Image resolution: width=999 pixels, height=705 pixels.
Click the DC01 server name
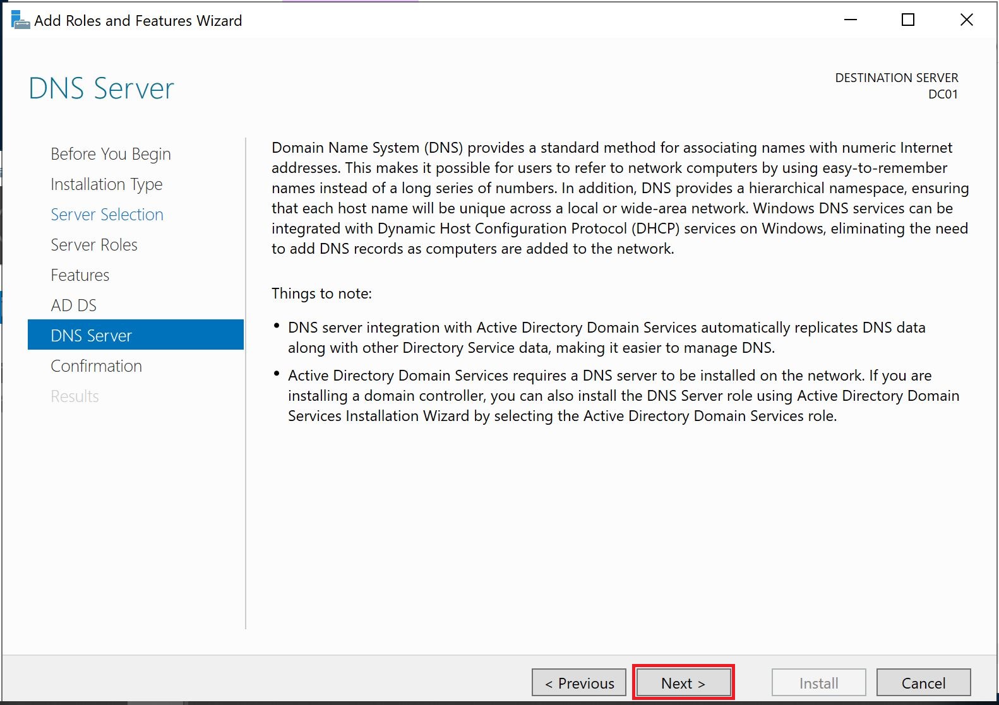[943, 94]
